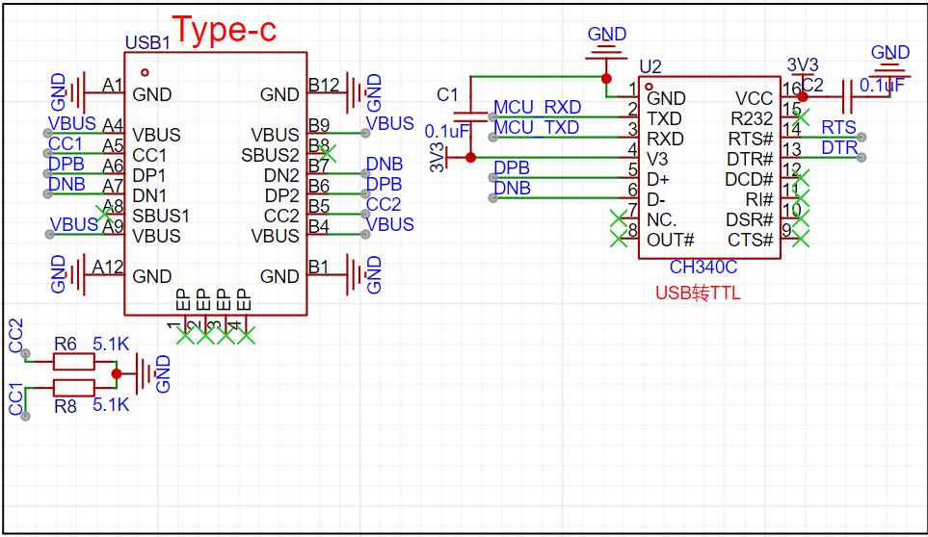Select the R8 resistor symbol
The width and height of the screenshot is (928, 537).
click(73, 388)
